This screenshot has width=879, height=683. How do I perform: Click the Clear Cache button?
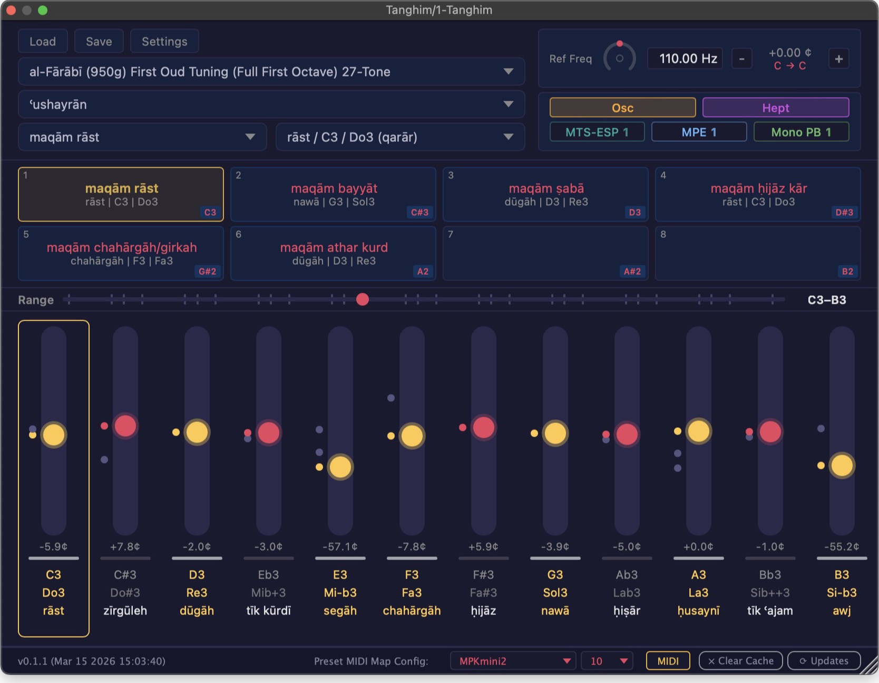point(741,661)
